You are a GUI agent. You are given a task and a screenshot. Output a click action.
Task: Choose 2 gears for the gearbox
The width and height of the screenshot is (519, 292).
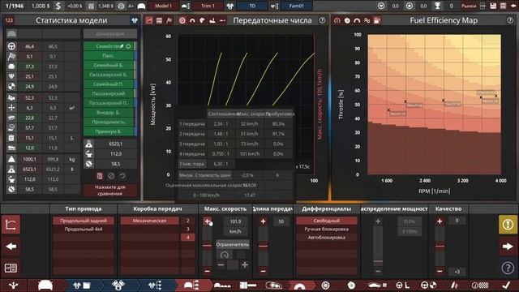[x=187, y=221]
